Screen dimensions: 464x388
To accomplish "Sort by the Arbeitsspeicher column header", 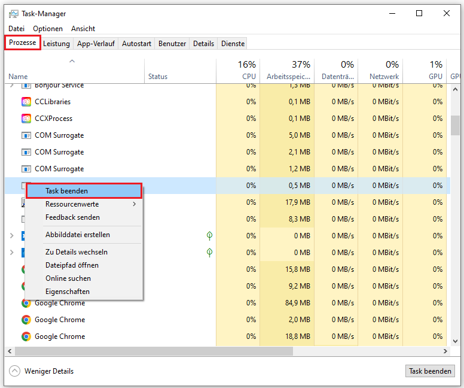I will [287, 71].
